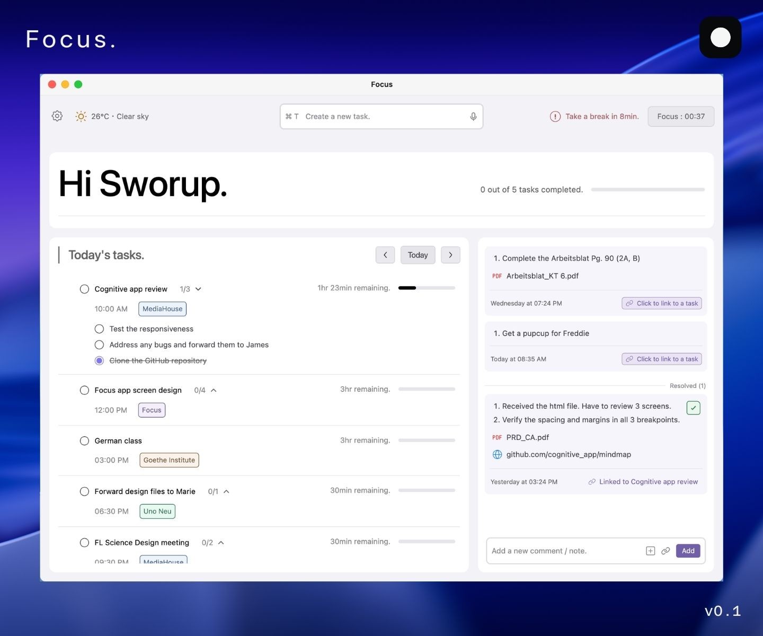Collapse Focus app screen design subtasks
Viewport: 763px width, 636px height.
click(214, 390)
